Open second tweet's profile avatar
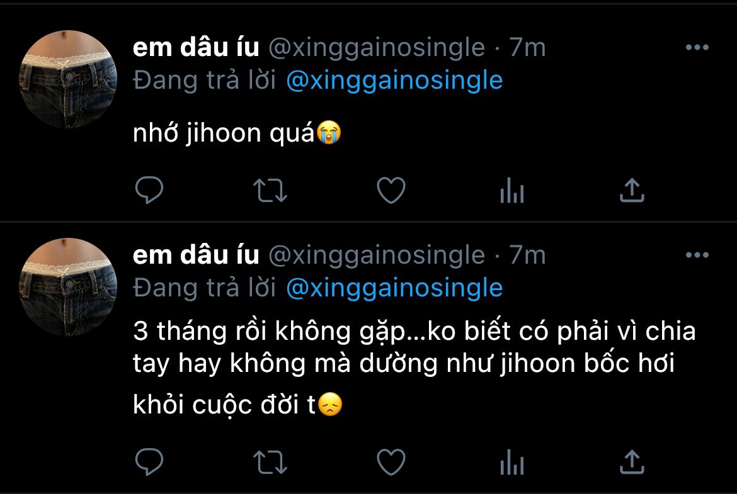This screenshot has width=737, height=494. 68,287
